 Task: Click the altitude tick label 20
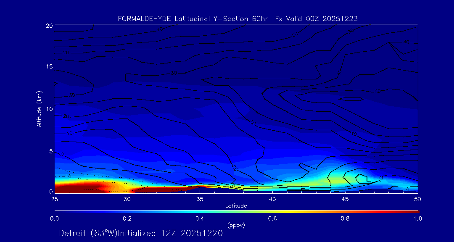point(49,25)
